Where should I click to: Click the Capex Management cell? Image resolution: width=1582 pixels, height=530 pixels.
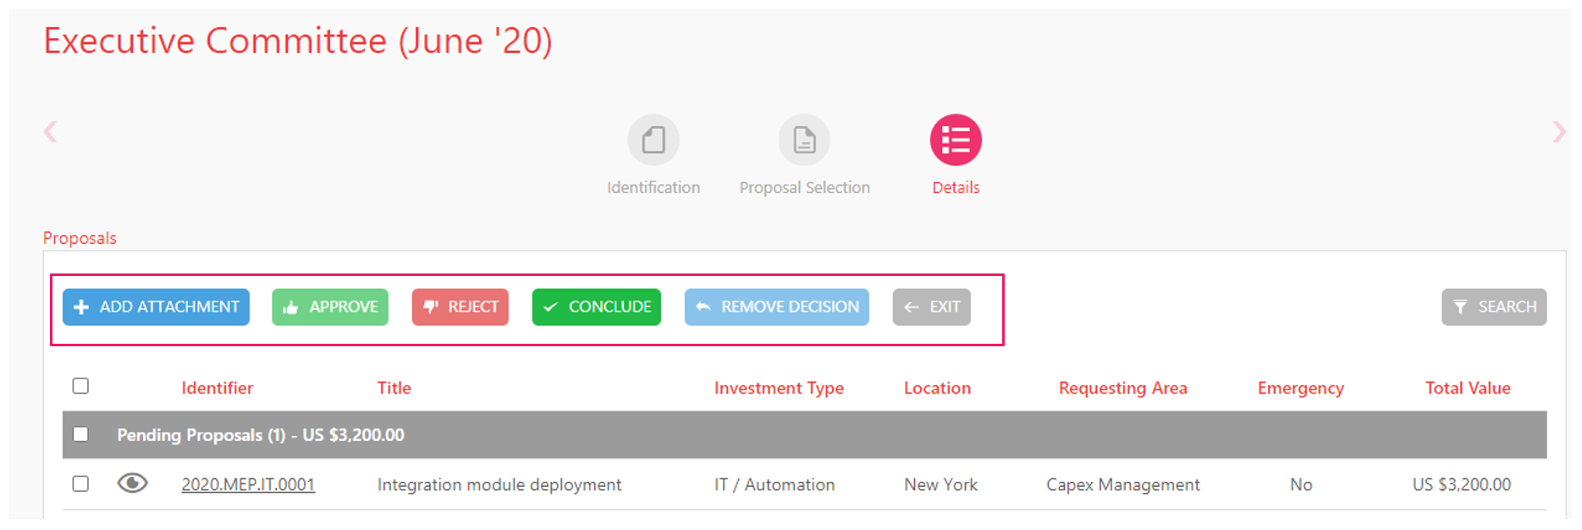pos(1123,484)
